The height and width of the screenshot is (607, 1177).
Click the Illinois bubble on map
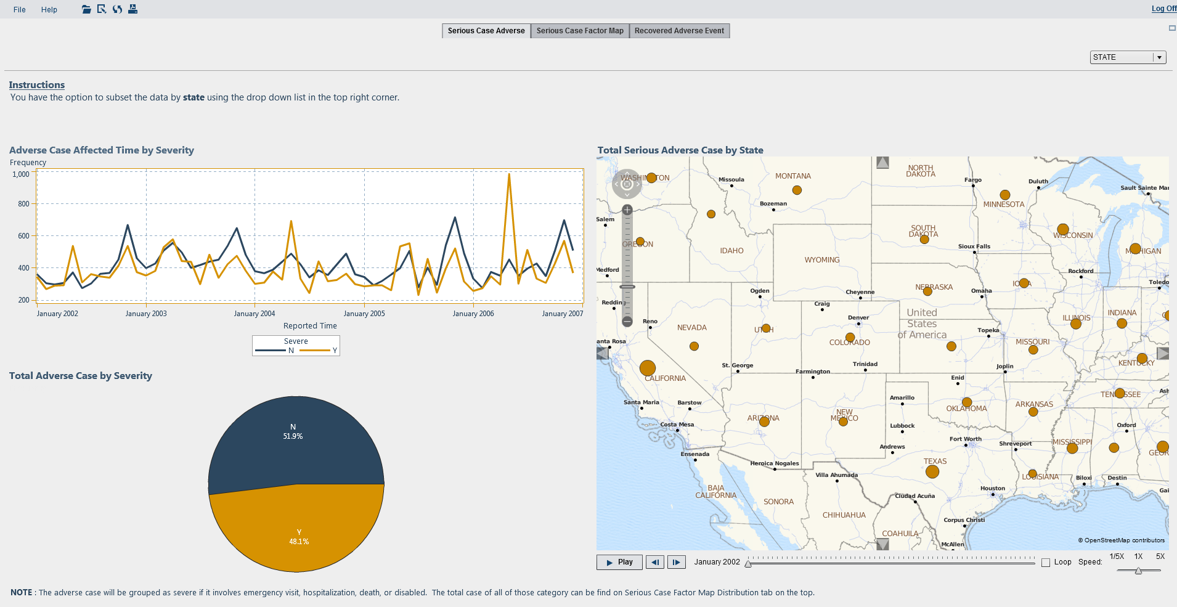(1076, 324)
